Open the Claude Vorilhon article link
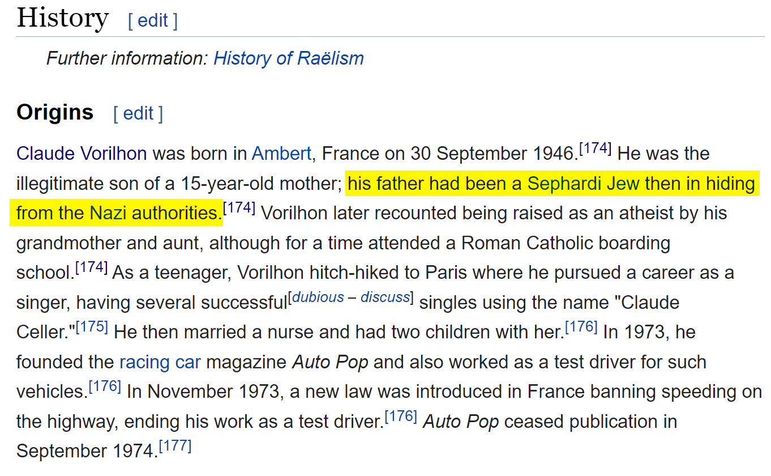771x476 pixels. (x=82, y=154)
